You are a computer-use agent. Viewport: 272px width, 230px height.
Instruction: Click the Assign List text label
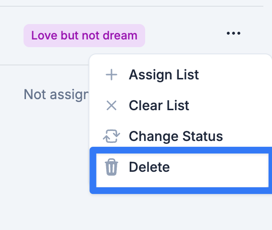coord(164,75)
